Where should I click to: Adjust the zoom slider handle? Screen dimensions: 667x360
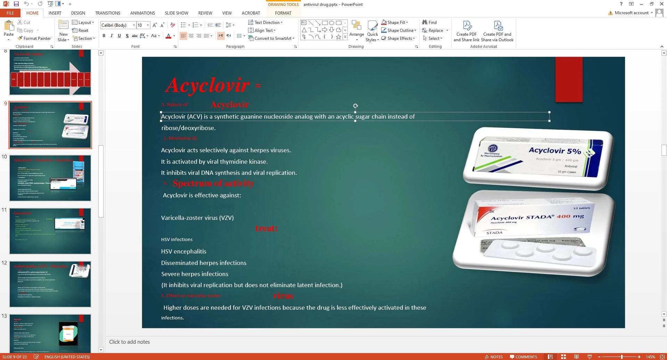[621, 357]
